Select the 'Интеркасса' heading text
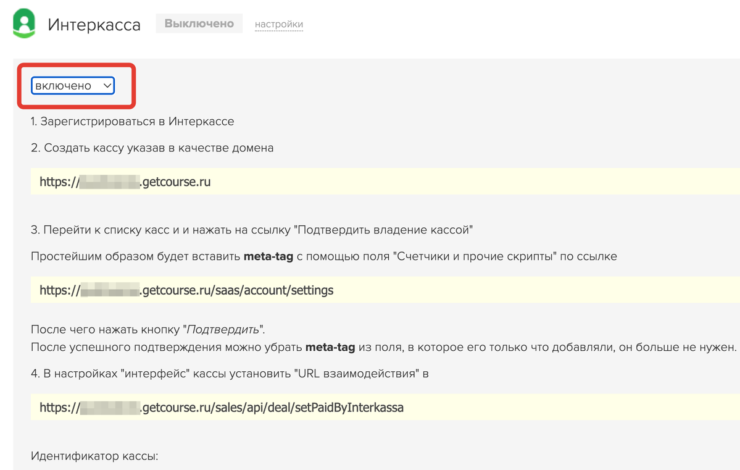 pos(94,25)
